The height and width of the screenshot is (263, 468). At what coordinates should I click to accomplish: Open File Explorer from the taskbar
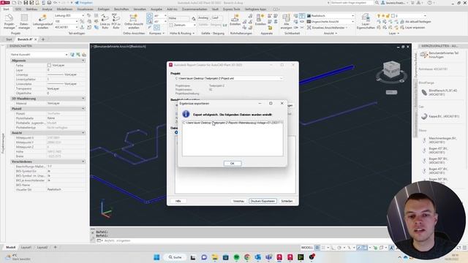pyautogui.click(x=215, y=257)
